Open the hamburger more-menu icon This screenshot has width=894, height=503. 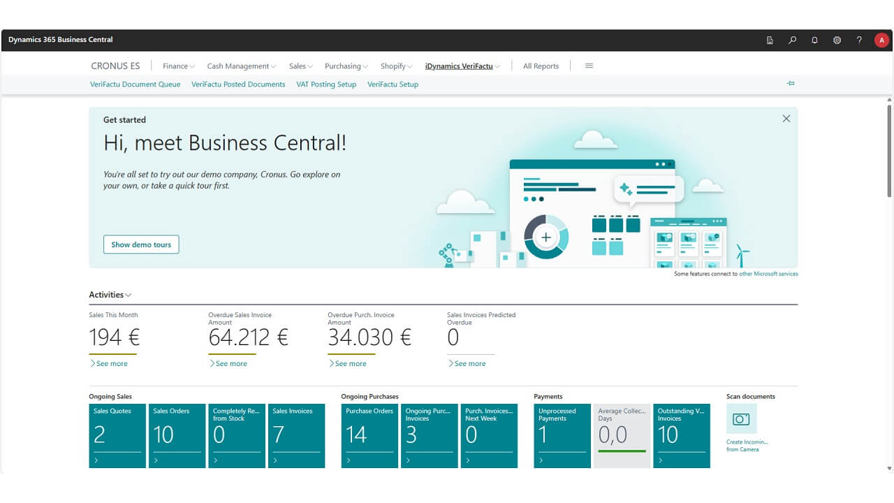point(589,66)
